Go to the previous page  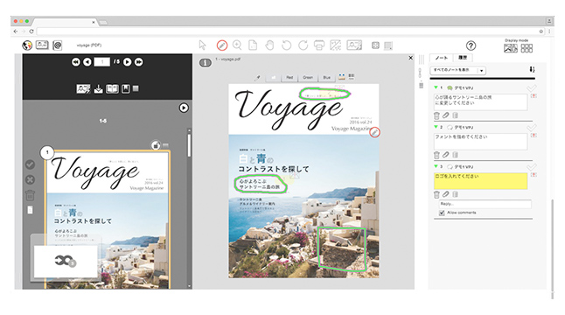pos(87,62)
